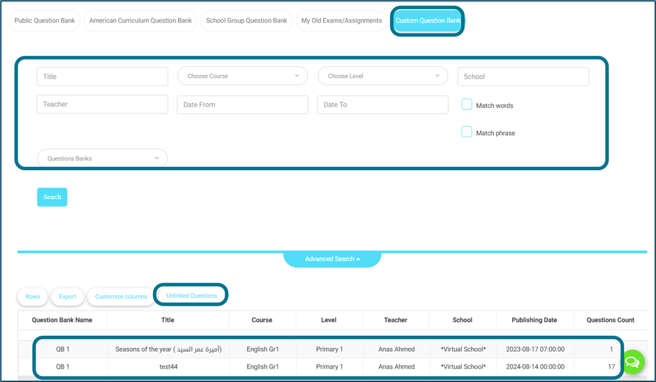This screenshot has width=656, height=382.
Task: Click the Rows button
Action: (x=33, y=297)
